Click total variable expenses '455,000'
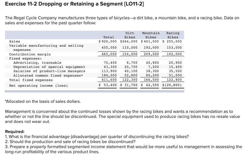 pos(109,48)
